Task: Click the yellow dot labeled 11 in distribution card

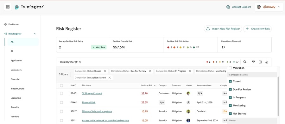Action: pyautogui.click(x=180, y=47)
